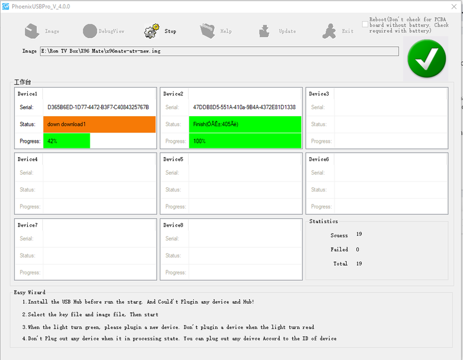
Task: Click the Stop gear icon
Action: [152, 31]
